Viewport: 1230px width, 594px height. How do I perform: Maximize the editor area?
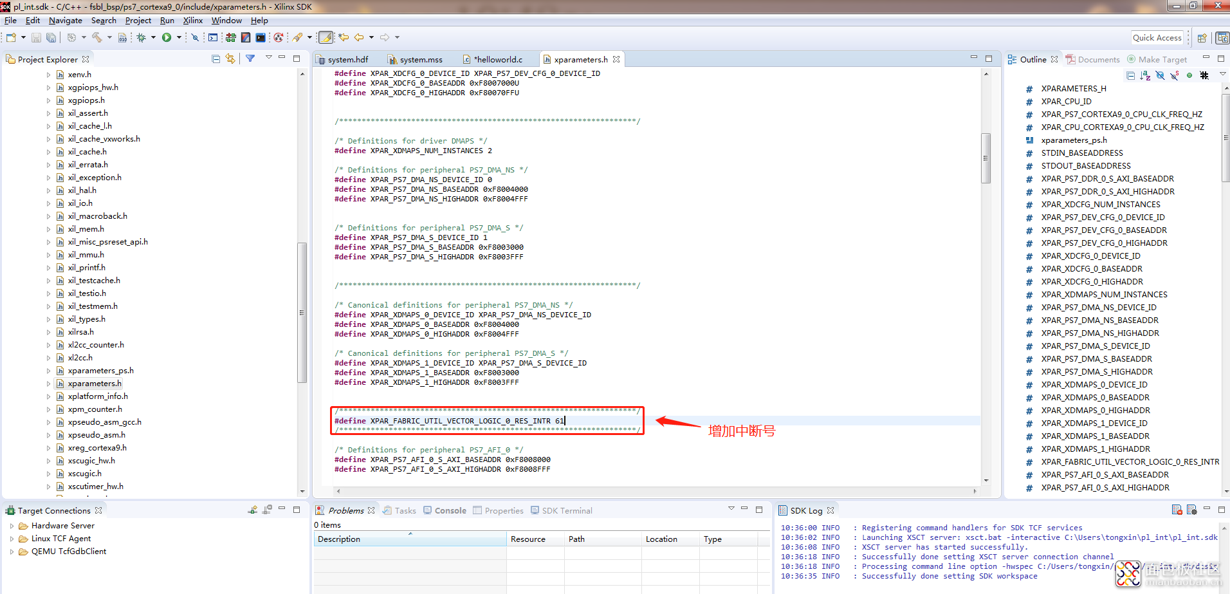pyautogui.click(x=989, y=58)
